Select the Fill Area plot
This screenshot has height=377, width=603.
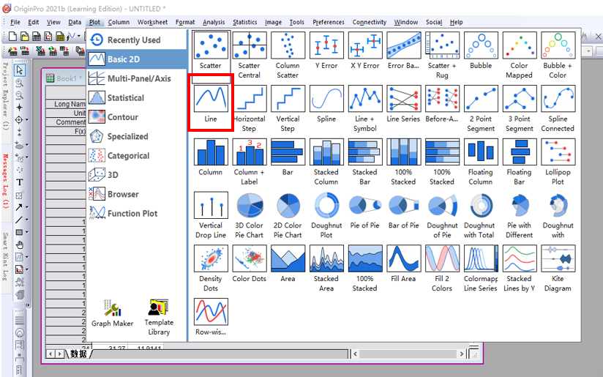(x=403, y=259)
